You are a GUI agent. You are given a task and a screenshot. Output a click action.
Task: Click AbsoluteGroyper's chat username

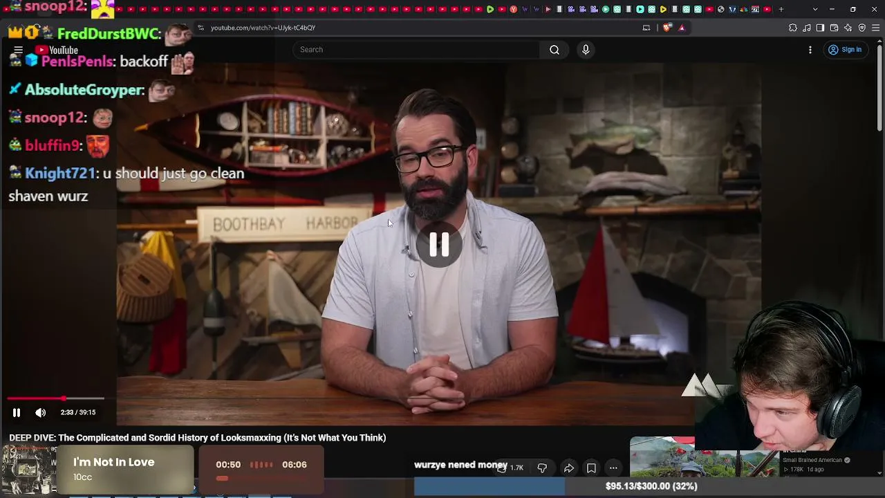(84, 90)
